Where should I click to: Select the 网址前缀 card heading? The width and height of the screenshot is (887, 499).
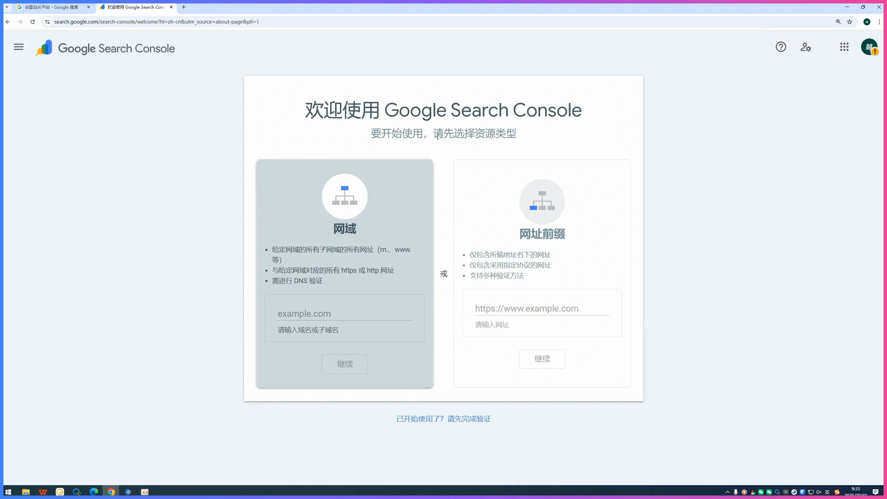click(542, 234)
